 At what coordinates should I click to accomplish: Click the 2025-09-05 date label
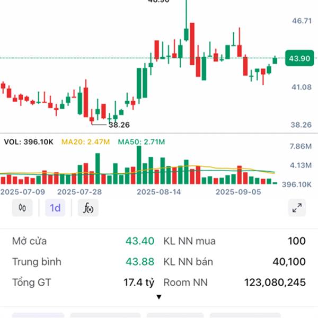[238, 192]
